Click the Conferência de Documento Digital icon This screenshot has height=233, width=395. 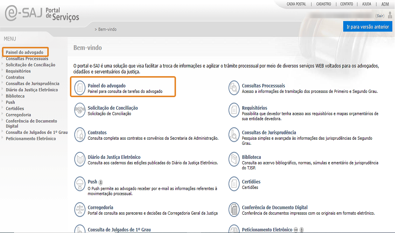234,210
